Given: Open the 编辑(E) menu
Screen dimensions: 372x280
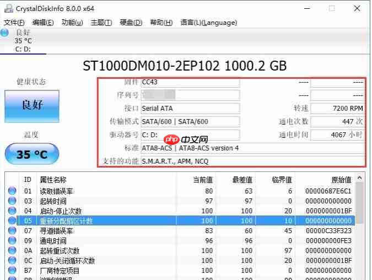Looking at the screenshot, I should tap(43, 23).
